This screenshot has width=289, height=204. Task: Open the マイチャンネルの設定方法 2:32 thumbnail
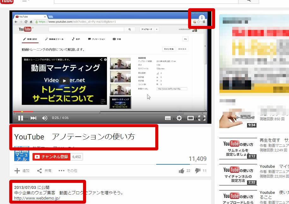[x=238, y=175]
